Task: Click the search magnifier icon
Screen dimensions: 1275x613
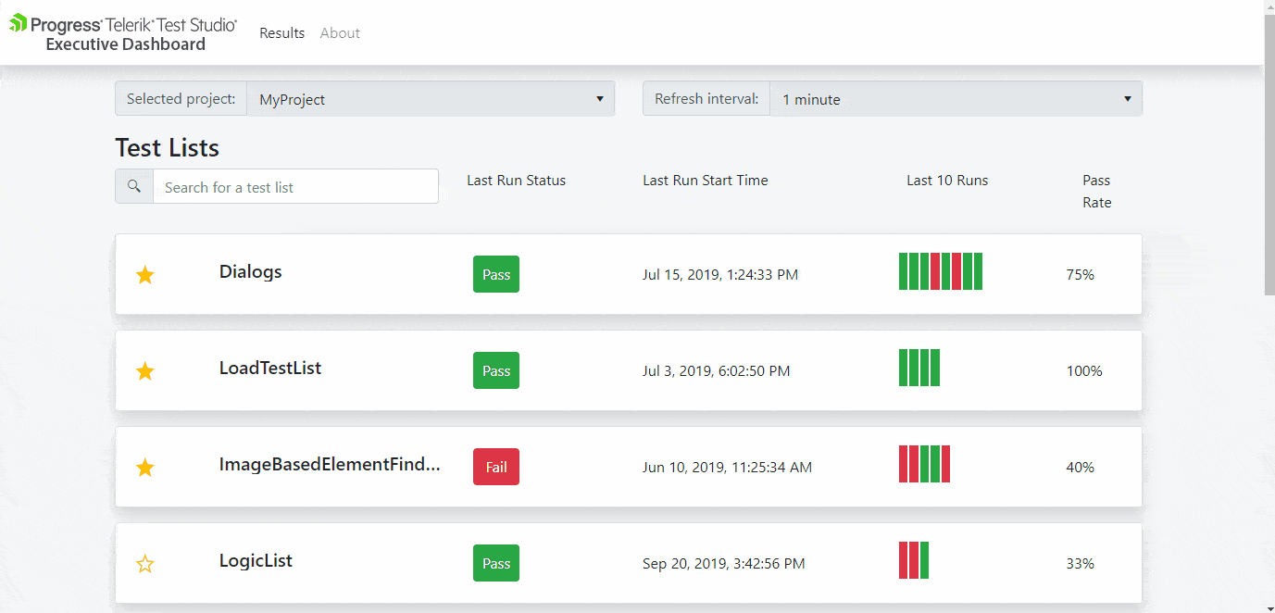Action: [133, 185]
